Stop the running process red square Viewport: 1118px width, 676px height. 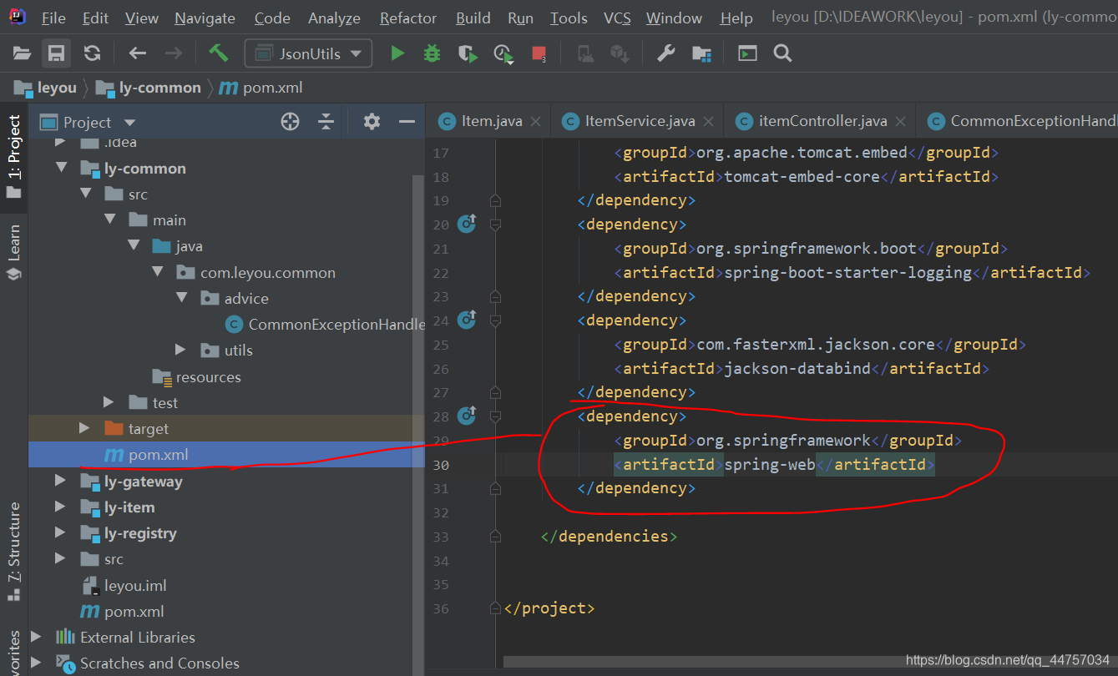[x=539, y=53]
